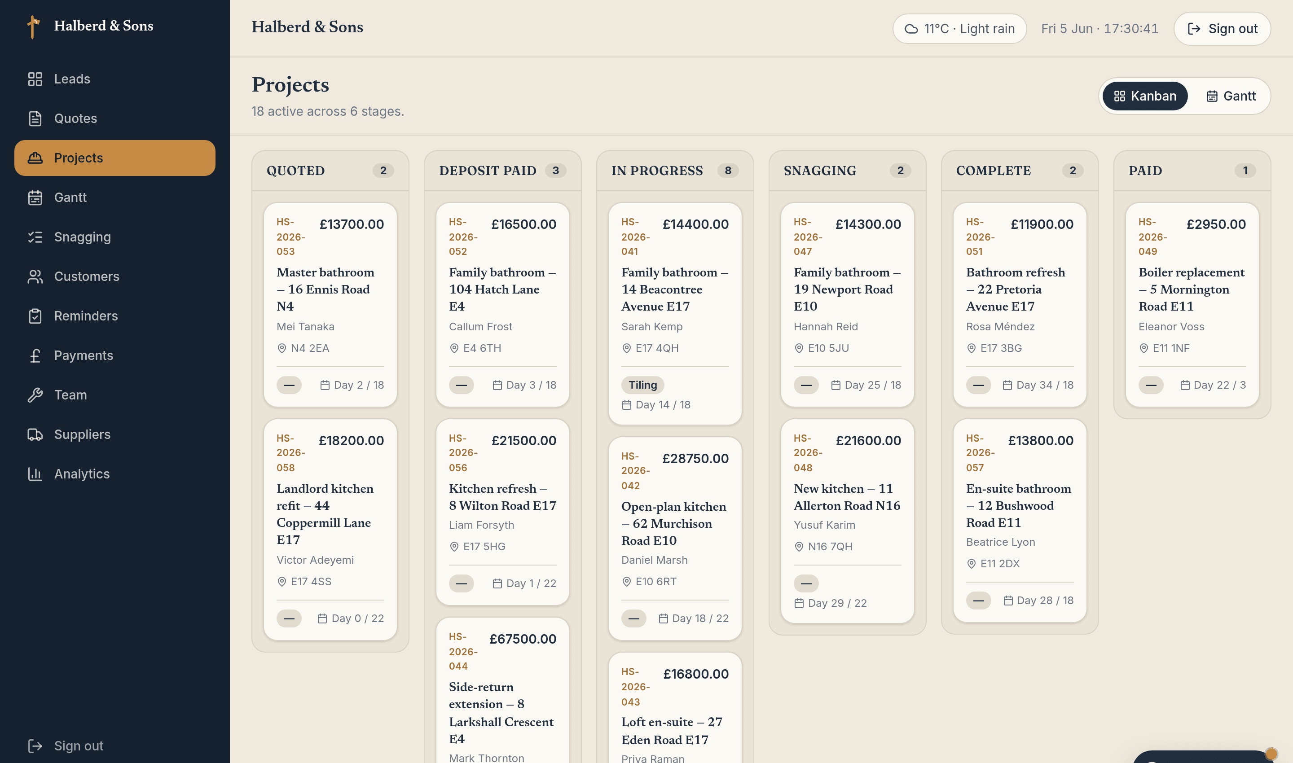The height and width of the screenshot is (763, 1293).
Task: Click the weather cloud icon
Action: (x=911, y=29)
